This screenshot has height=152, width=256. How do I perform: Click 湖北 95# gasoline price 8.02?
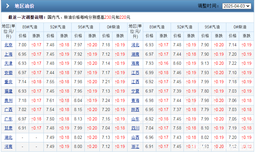coord(78,137)
